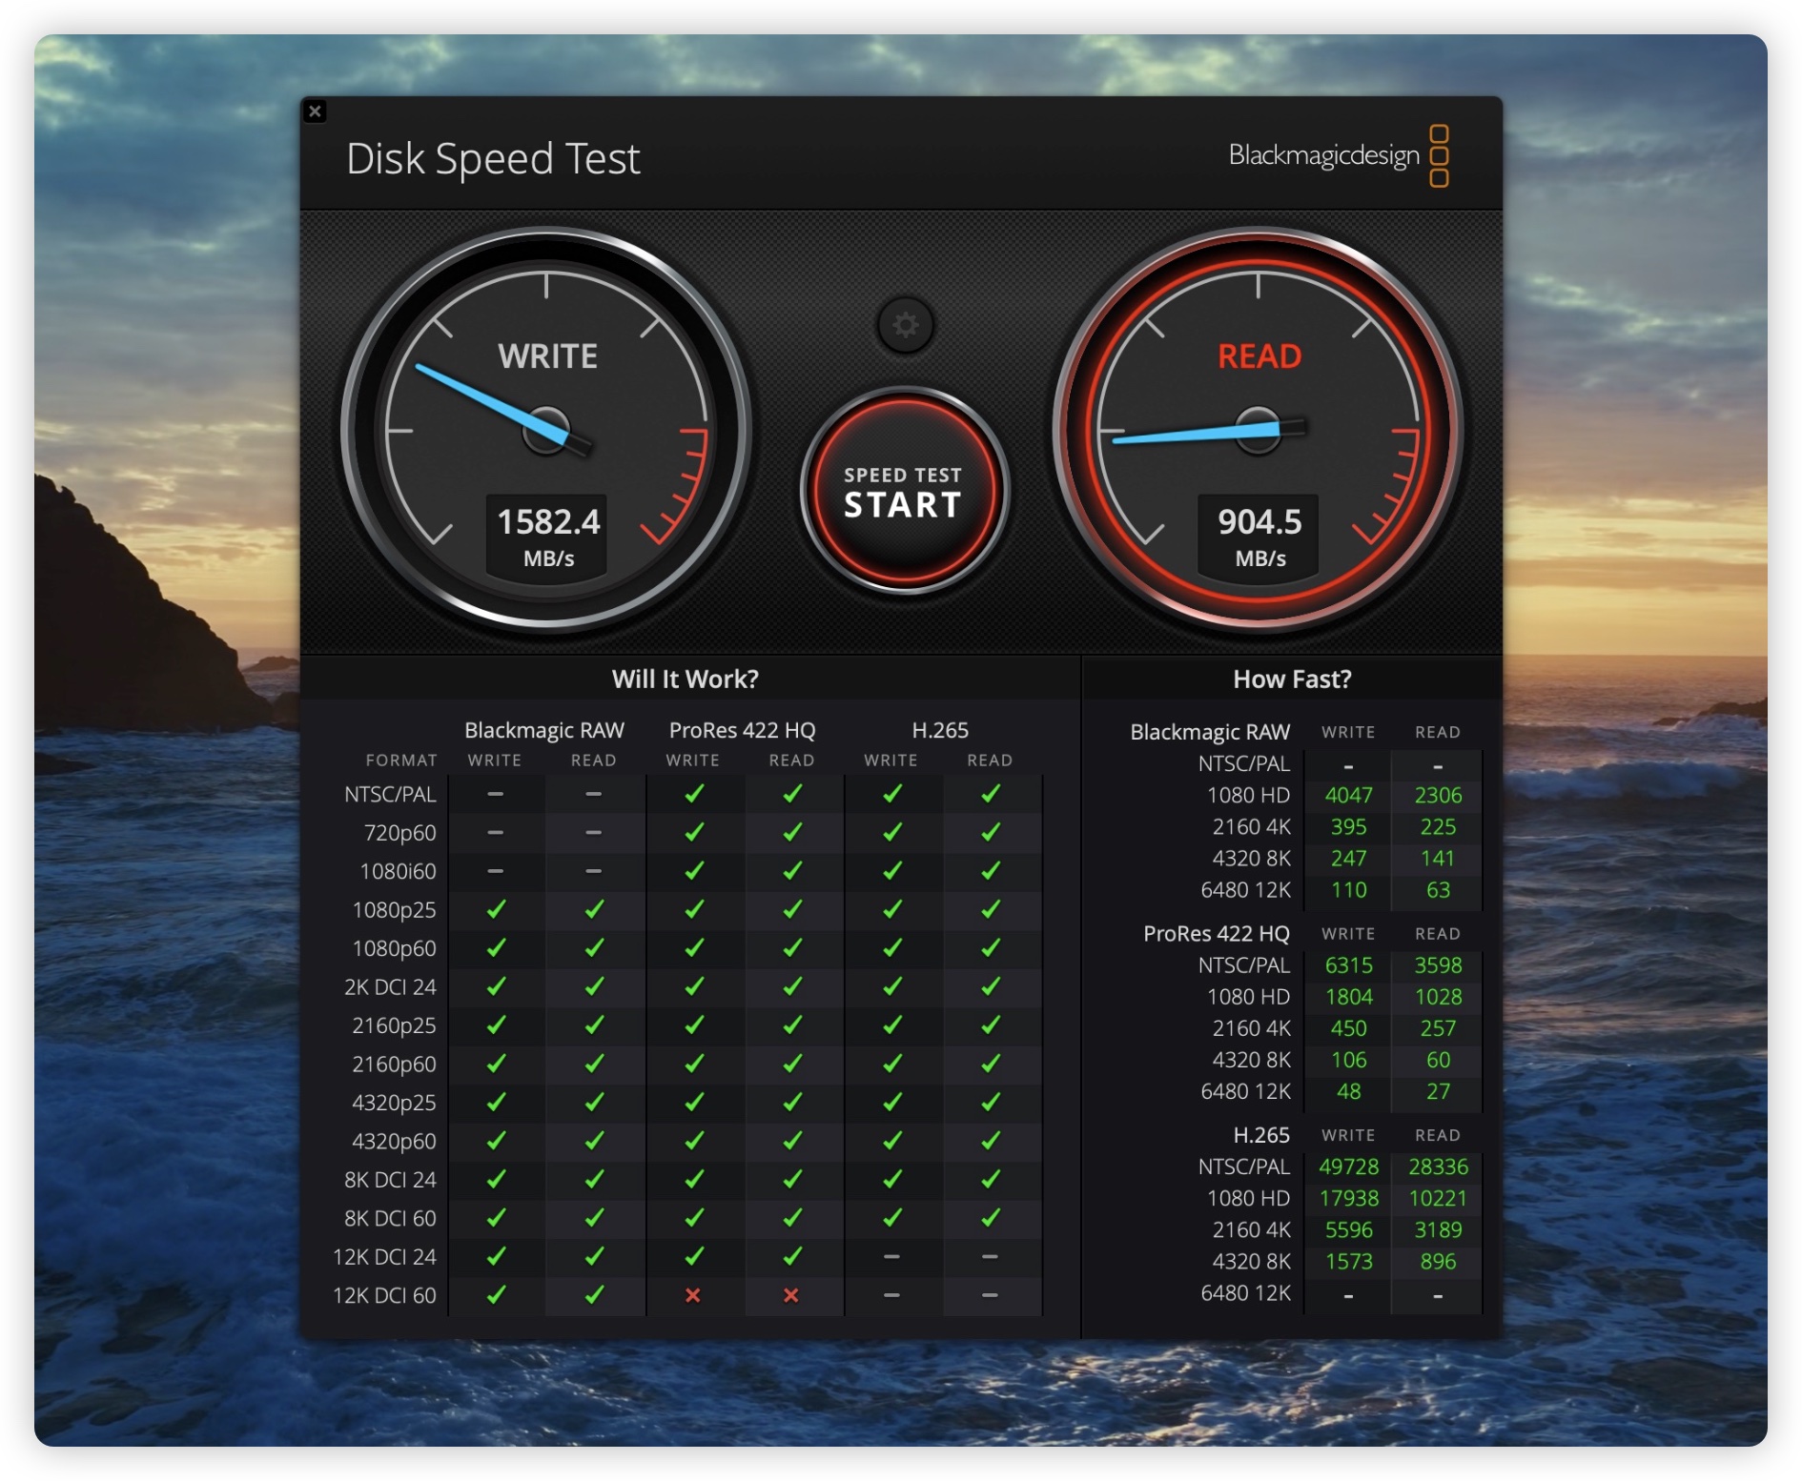Click the 'How Fast?' heading
Viewport: 1802px width, 1481px height.
coord(1292,679)
